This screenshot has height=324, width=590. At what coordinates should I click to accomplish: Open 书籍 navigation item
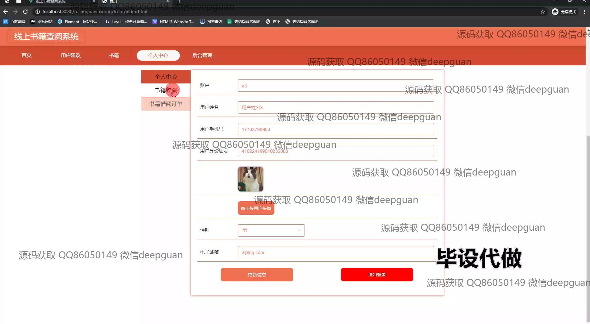click(x=114, y=55)
